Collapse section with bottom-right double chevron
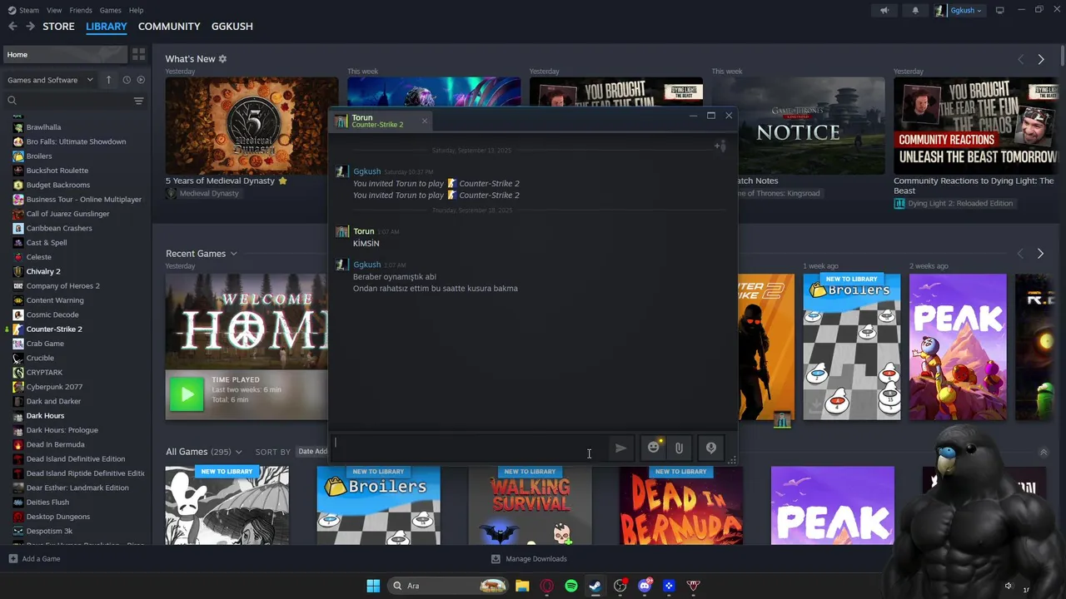The height and width of the screenshot is (599, 1066). [1044, 453]
